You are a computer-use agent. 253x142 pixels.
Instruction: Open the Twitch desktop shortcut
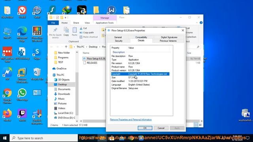[22, 115]
